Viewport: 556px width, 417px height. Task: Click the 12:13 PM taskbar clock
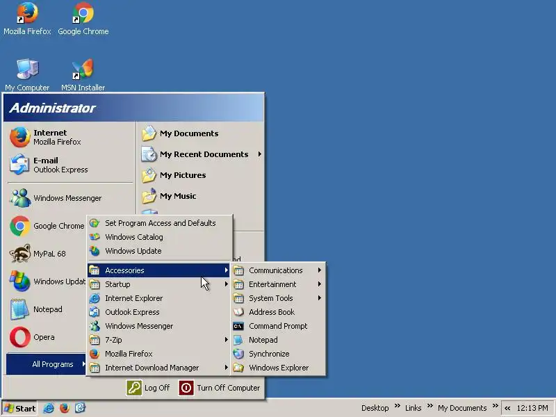(532, 408)
